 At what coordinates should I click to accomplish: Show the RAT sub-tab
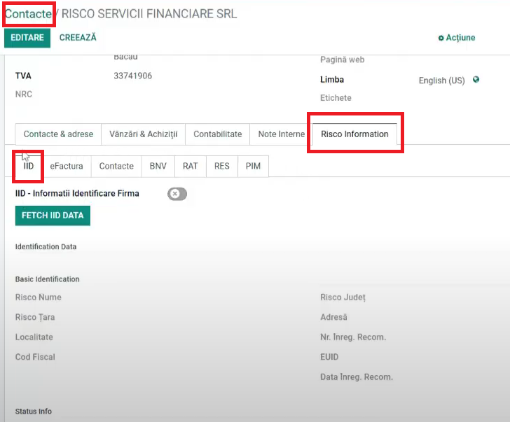pyautogui.click(x=191, y=167)
